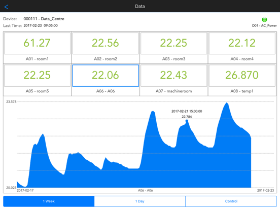Select the A03 room3 reading 22.25
280x210 pixels.
pyautogui.click(x=174, y=43)
